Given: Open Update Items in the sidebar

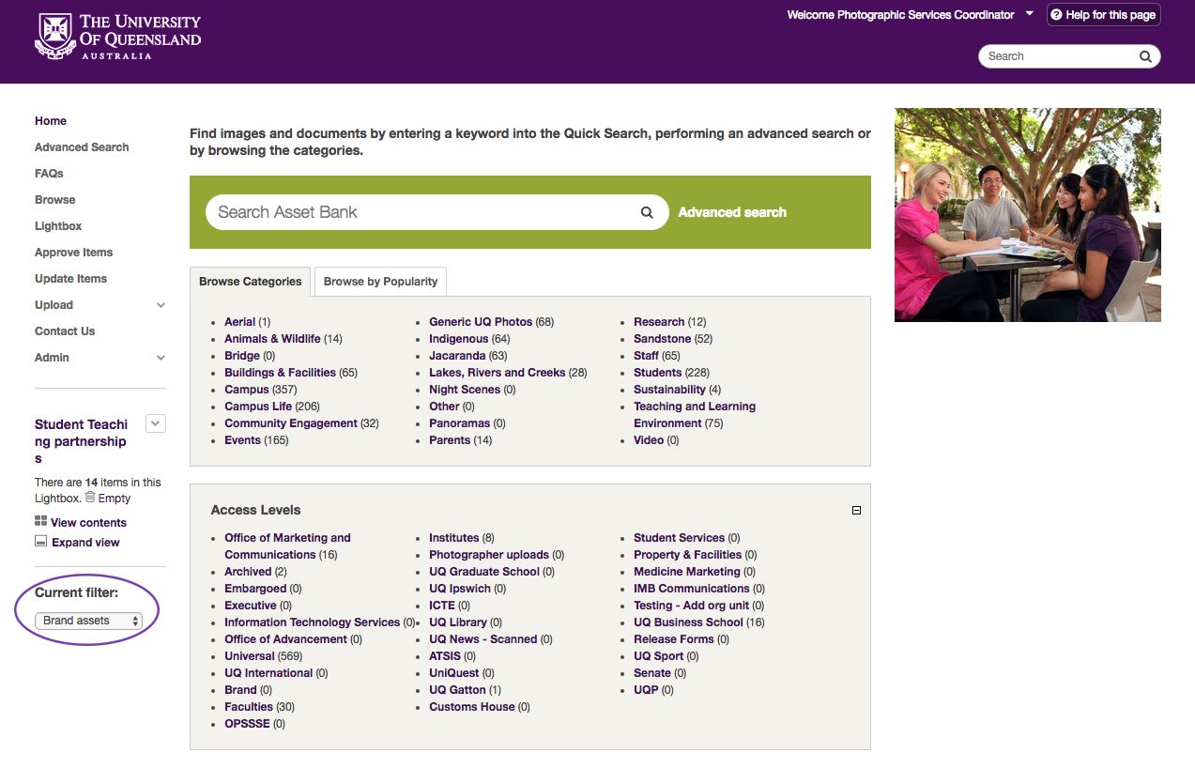Looking at the screenshot, I should click(70, 279).
